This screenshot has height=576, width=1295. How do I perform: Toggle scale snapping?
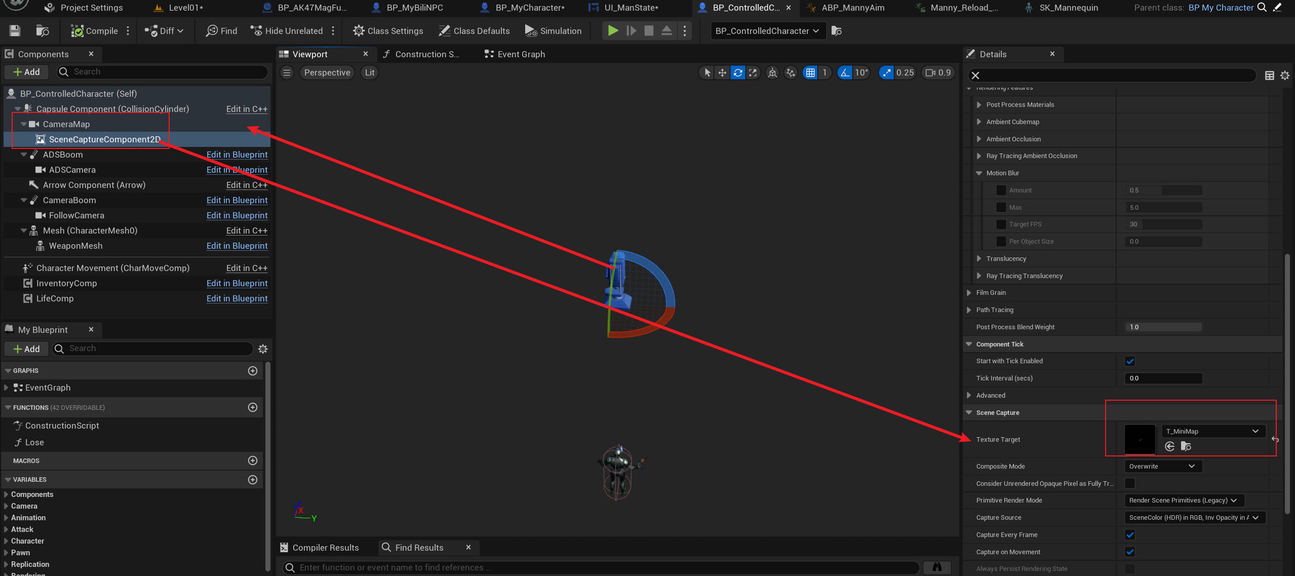point(886,72)
